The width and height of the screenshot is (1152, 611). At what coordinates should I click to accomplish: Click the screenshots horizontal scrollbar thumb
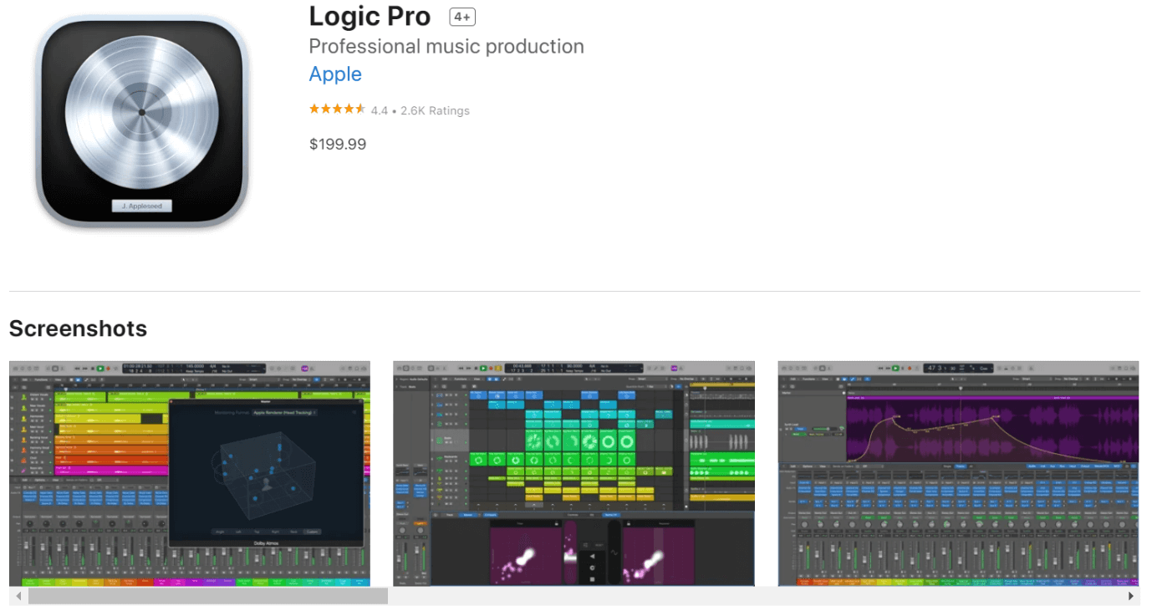click(208, 597)
